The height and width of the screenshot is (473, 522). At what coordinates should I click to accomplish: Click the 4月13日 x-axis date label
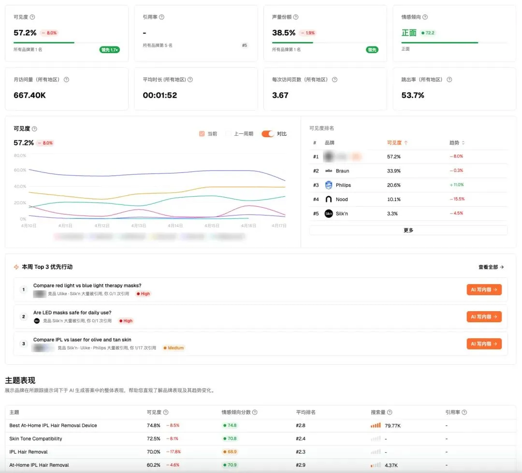(139, 226)
